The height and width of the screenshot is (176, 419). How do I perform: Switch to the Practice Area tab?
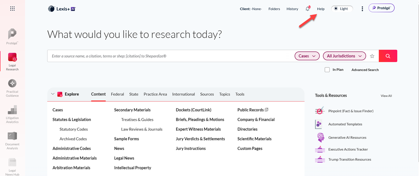point(155,94)
